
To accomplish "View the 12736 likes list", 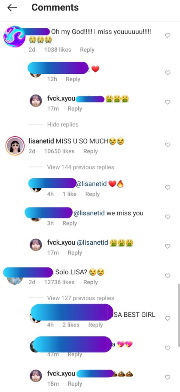I will tap(59, 282).
